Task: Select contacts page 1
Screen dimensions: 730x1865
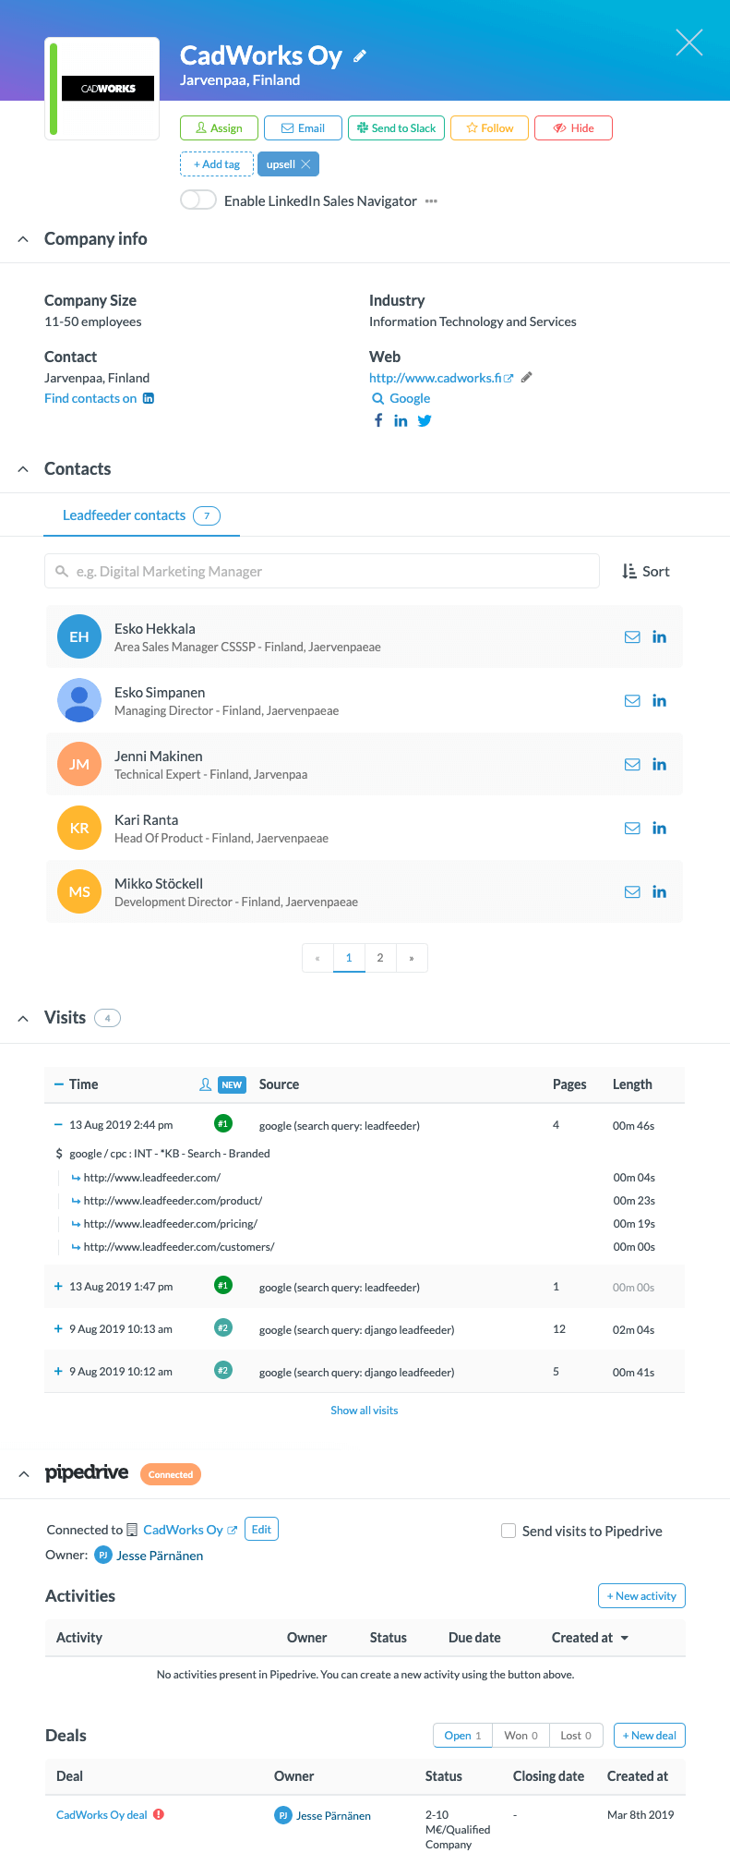Action: tap(349, 958)
